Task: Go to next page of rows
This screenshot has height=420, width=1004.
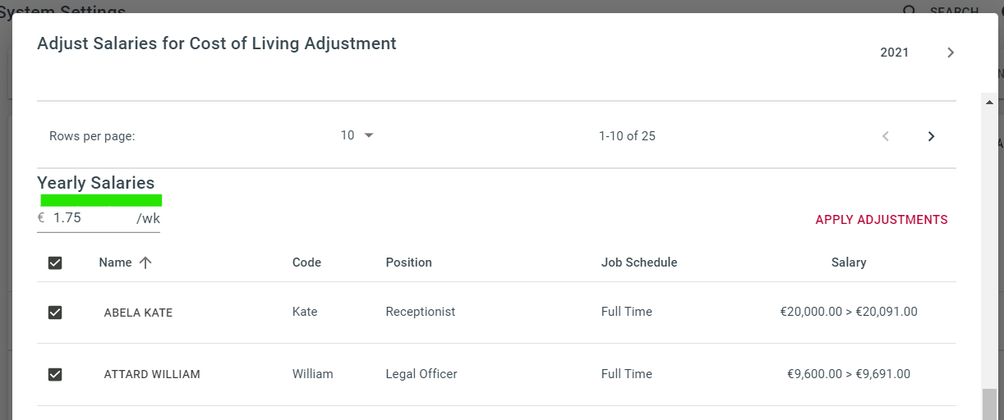Action: tap(931, 136)
